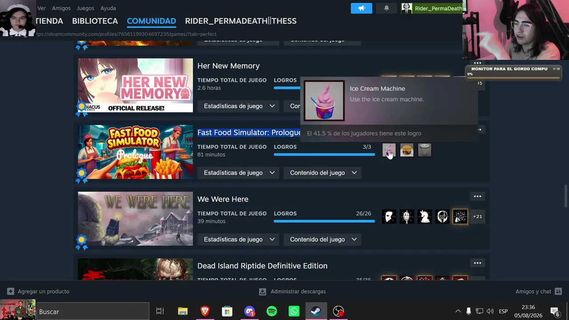Open the notifications bell
The width and height of the screenshot is (569, 320).
pos(386,8)
